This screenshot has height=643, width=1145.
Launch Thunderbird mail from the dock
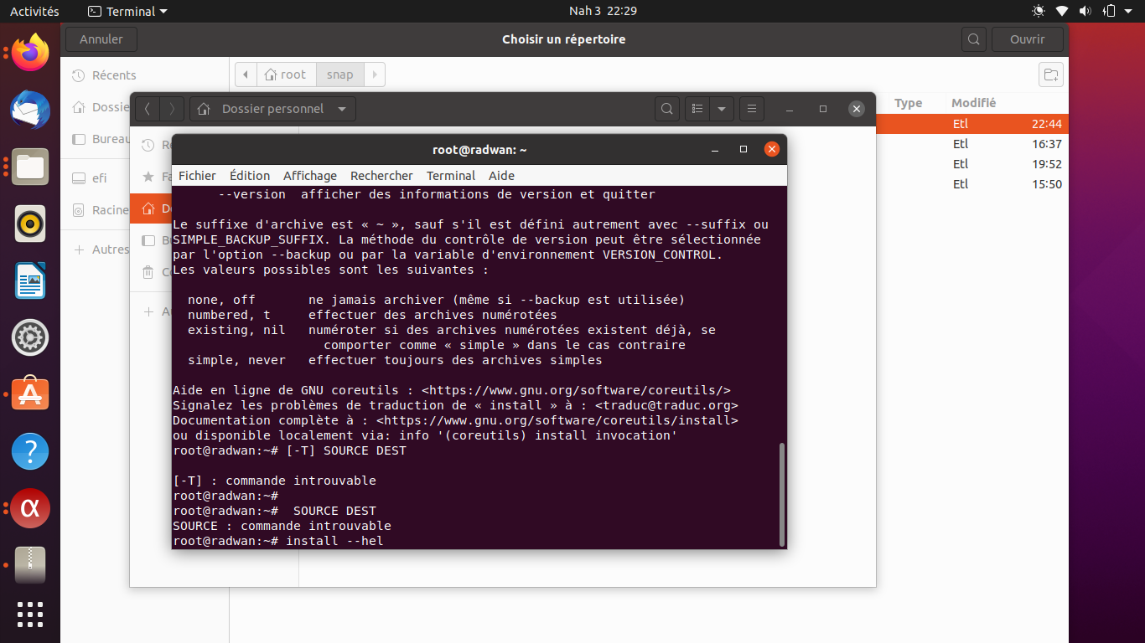[30, 110]
